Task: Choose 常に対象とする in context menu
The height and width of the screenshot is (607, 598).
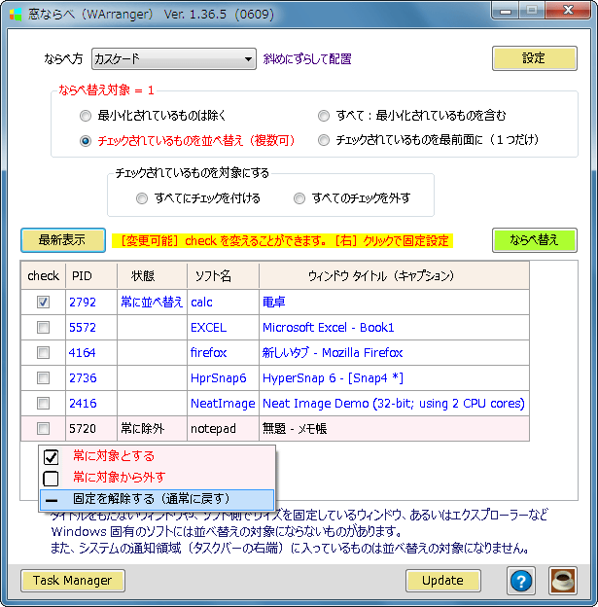Action: (157, 456)
